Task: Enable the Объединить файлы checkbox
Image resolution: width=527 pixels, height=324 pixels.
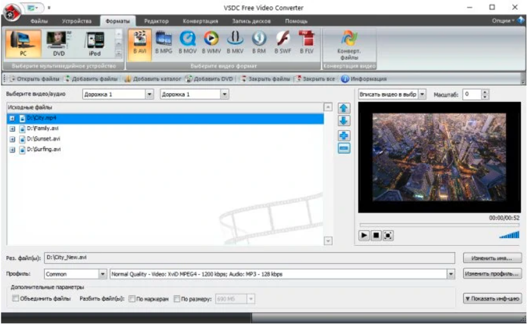Action: 16,298
